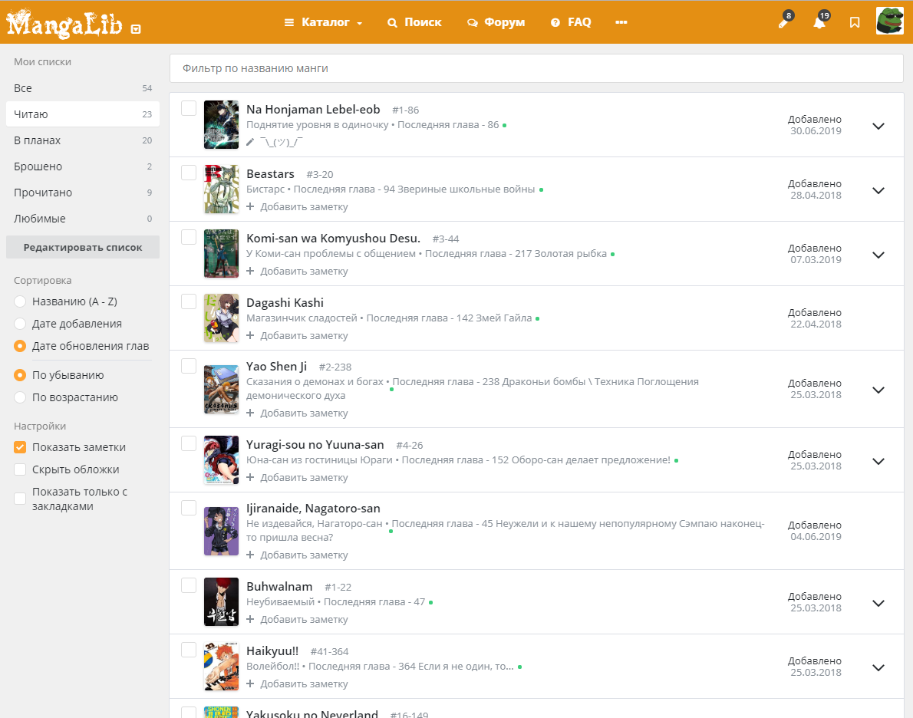Expand the Beastars row chevron
The image size is (913, 718).
coord(878,190)
